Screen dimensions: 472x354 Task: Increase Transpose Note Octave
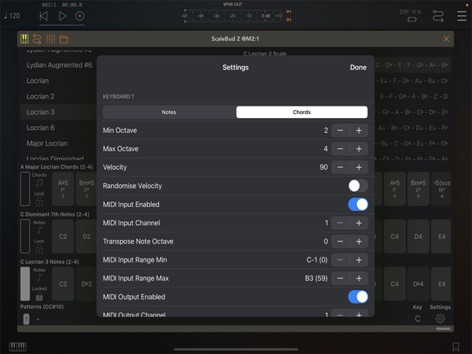click(x=359, y=241)
